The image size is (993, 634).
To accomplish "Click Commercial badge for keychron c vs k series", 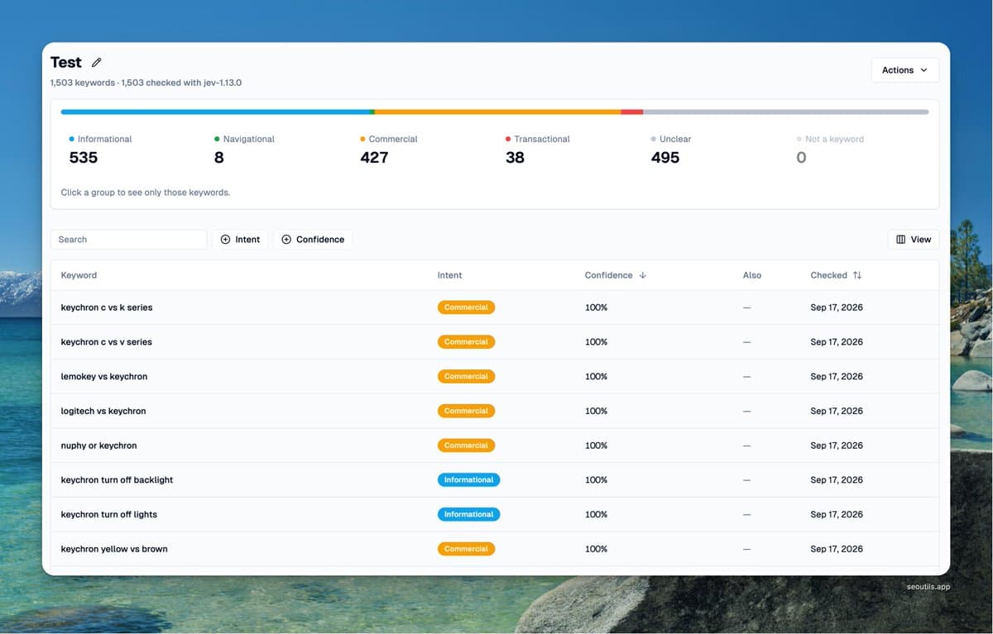I will point(466,307).
